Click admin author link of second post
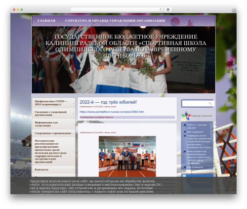Screen dimensions: 247x209 point(113,132)
